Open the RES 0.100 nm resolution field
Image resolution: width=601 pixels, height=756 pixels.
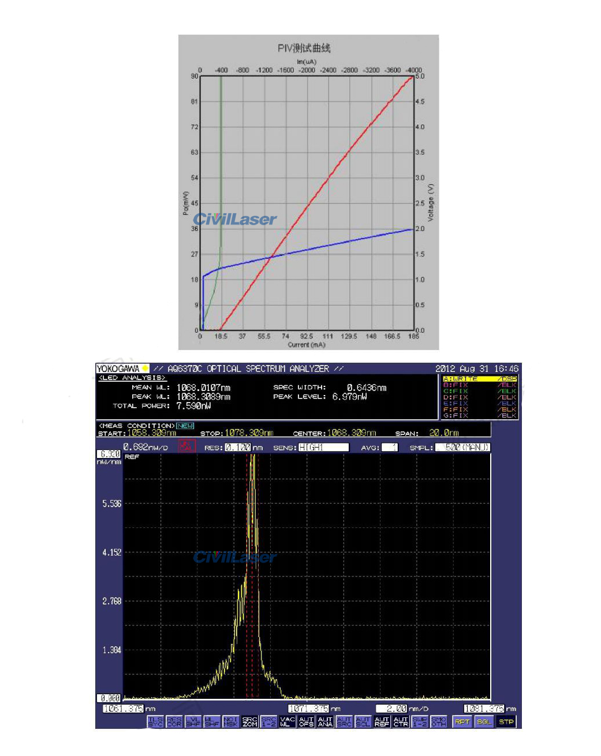coord(238,447)
